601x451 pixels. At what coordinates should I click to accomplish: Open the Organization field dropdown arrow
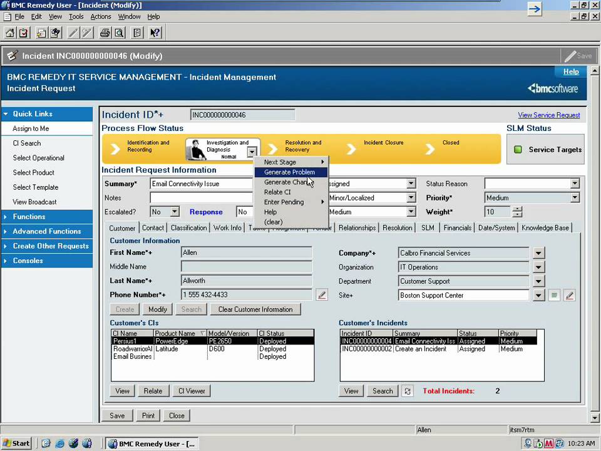coord(538,267)
